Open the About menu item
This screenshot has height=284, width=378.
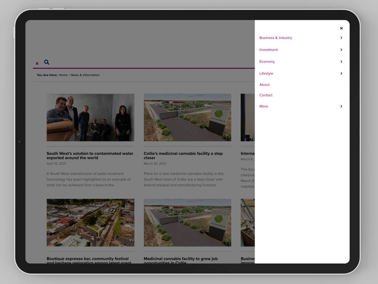(264, 85)
